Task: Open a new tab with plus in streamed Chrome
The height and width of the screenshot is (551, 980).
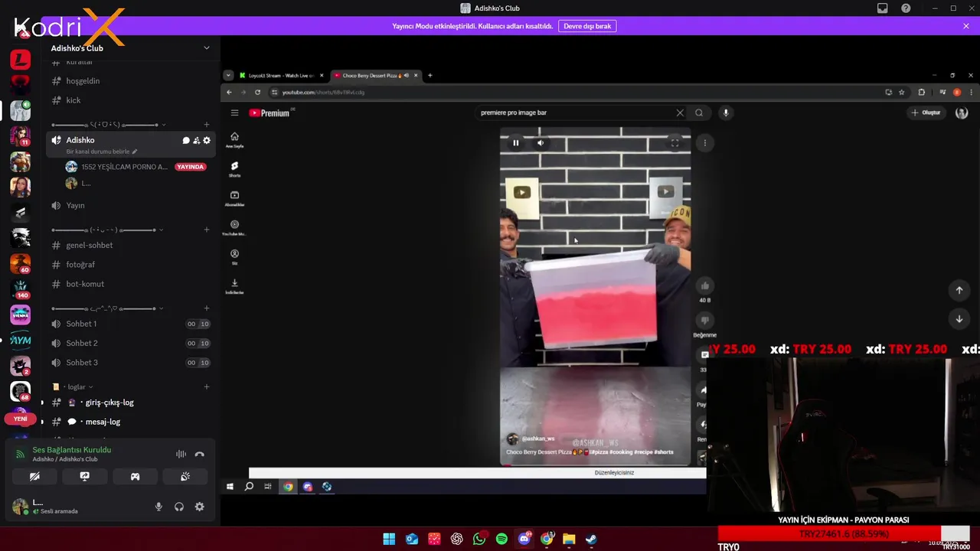Action: (430, 76)
